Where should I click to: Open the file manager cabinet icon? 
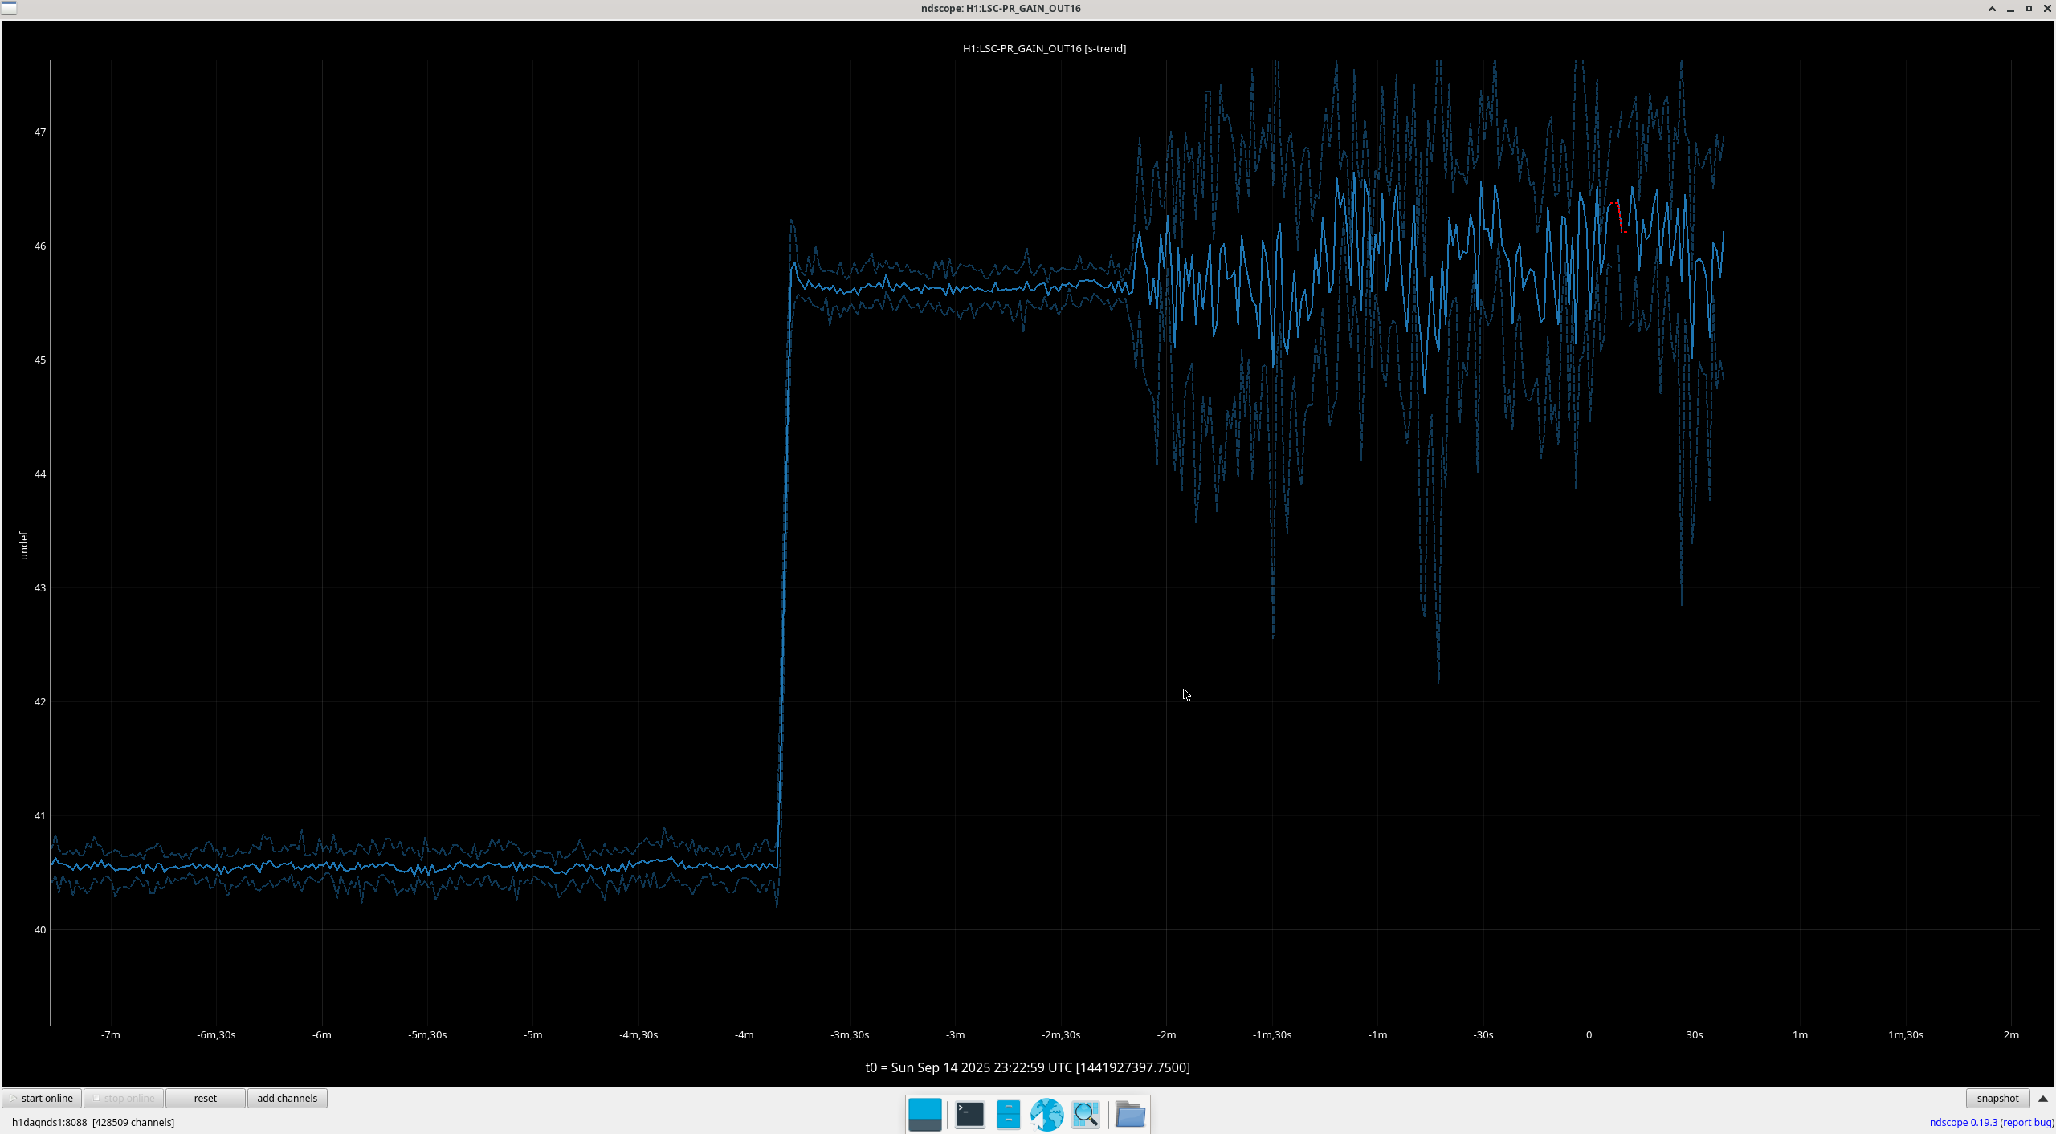(1008, 1114)
